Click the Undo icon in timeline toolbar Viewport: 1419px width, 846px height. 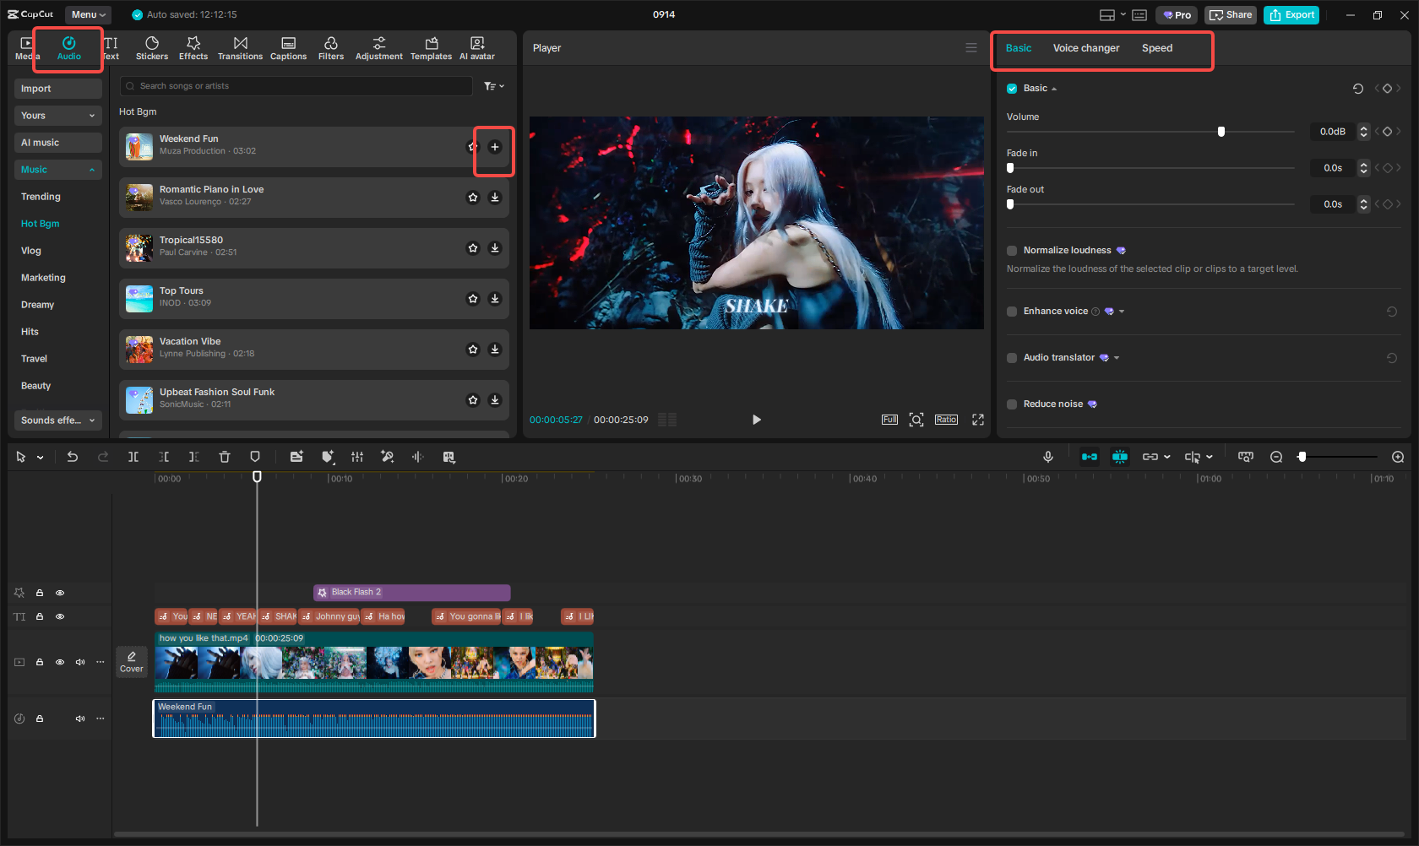click(x=73, y=457)
